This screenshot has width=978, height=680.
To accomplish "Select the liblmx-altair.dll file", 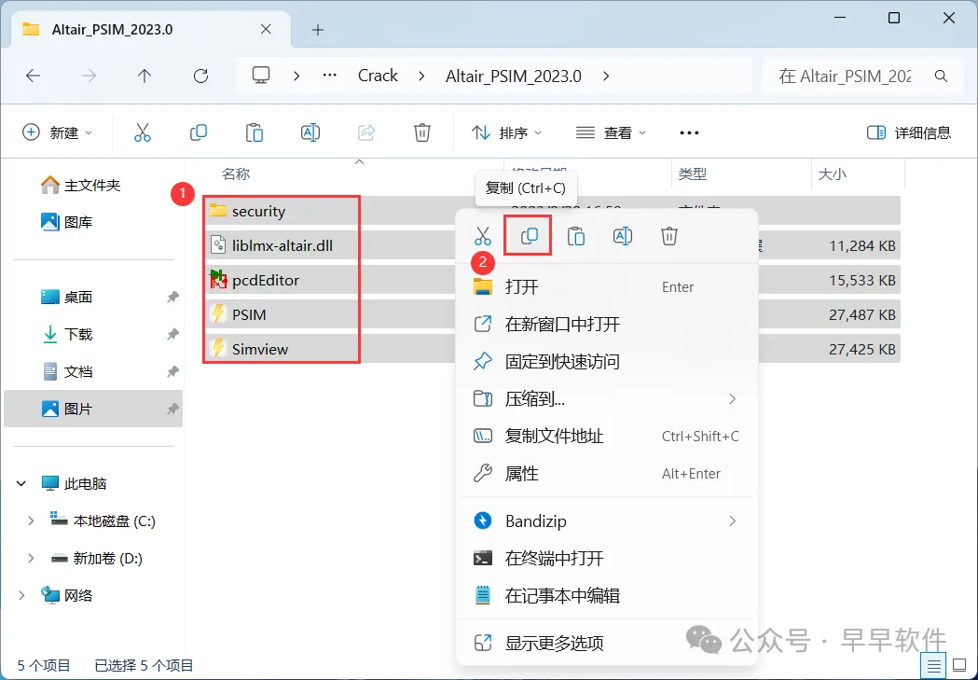I will click(271, 245).
